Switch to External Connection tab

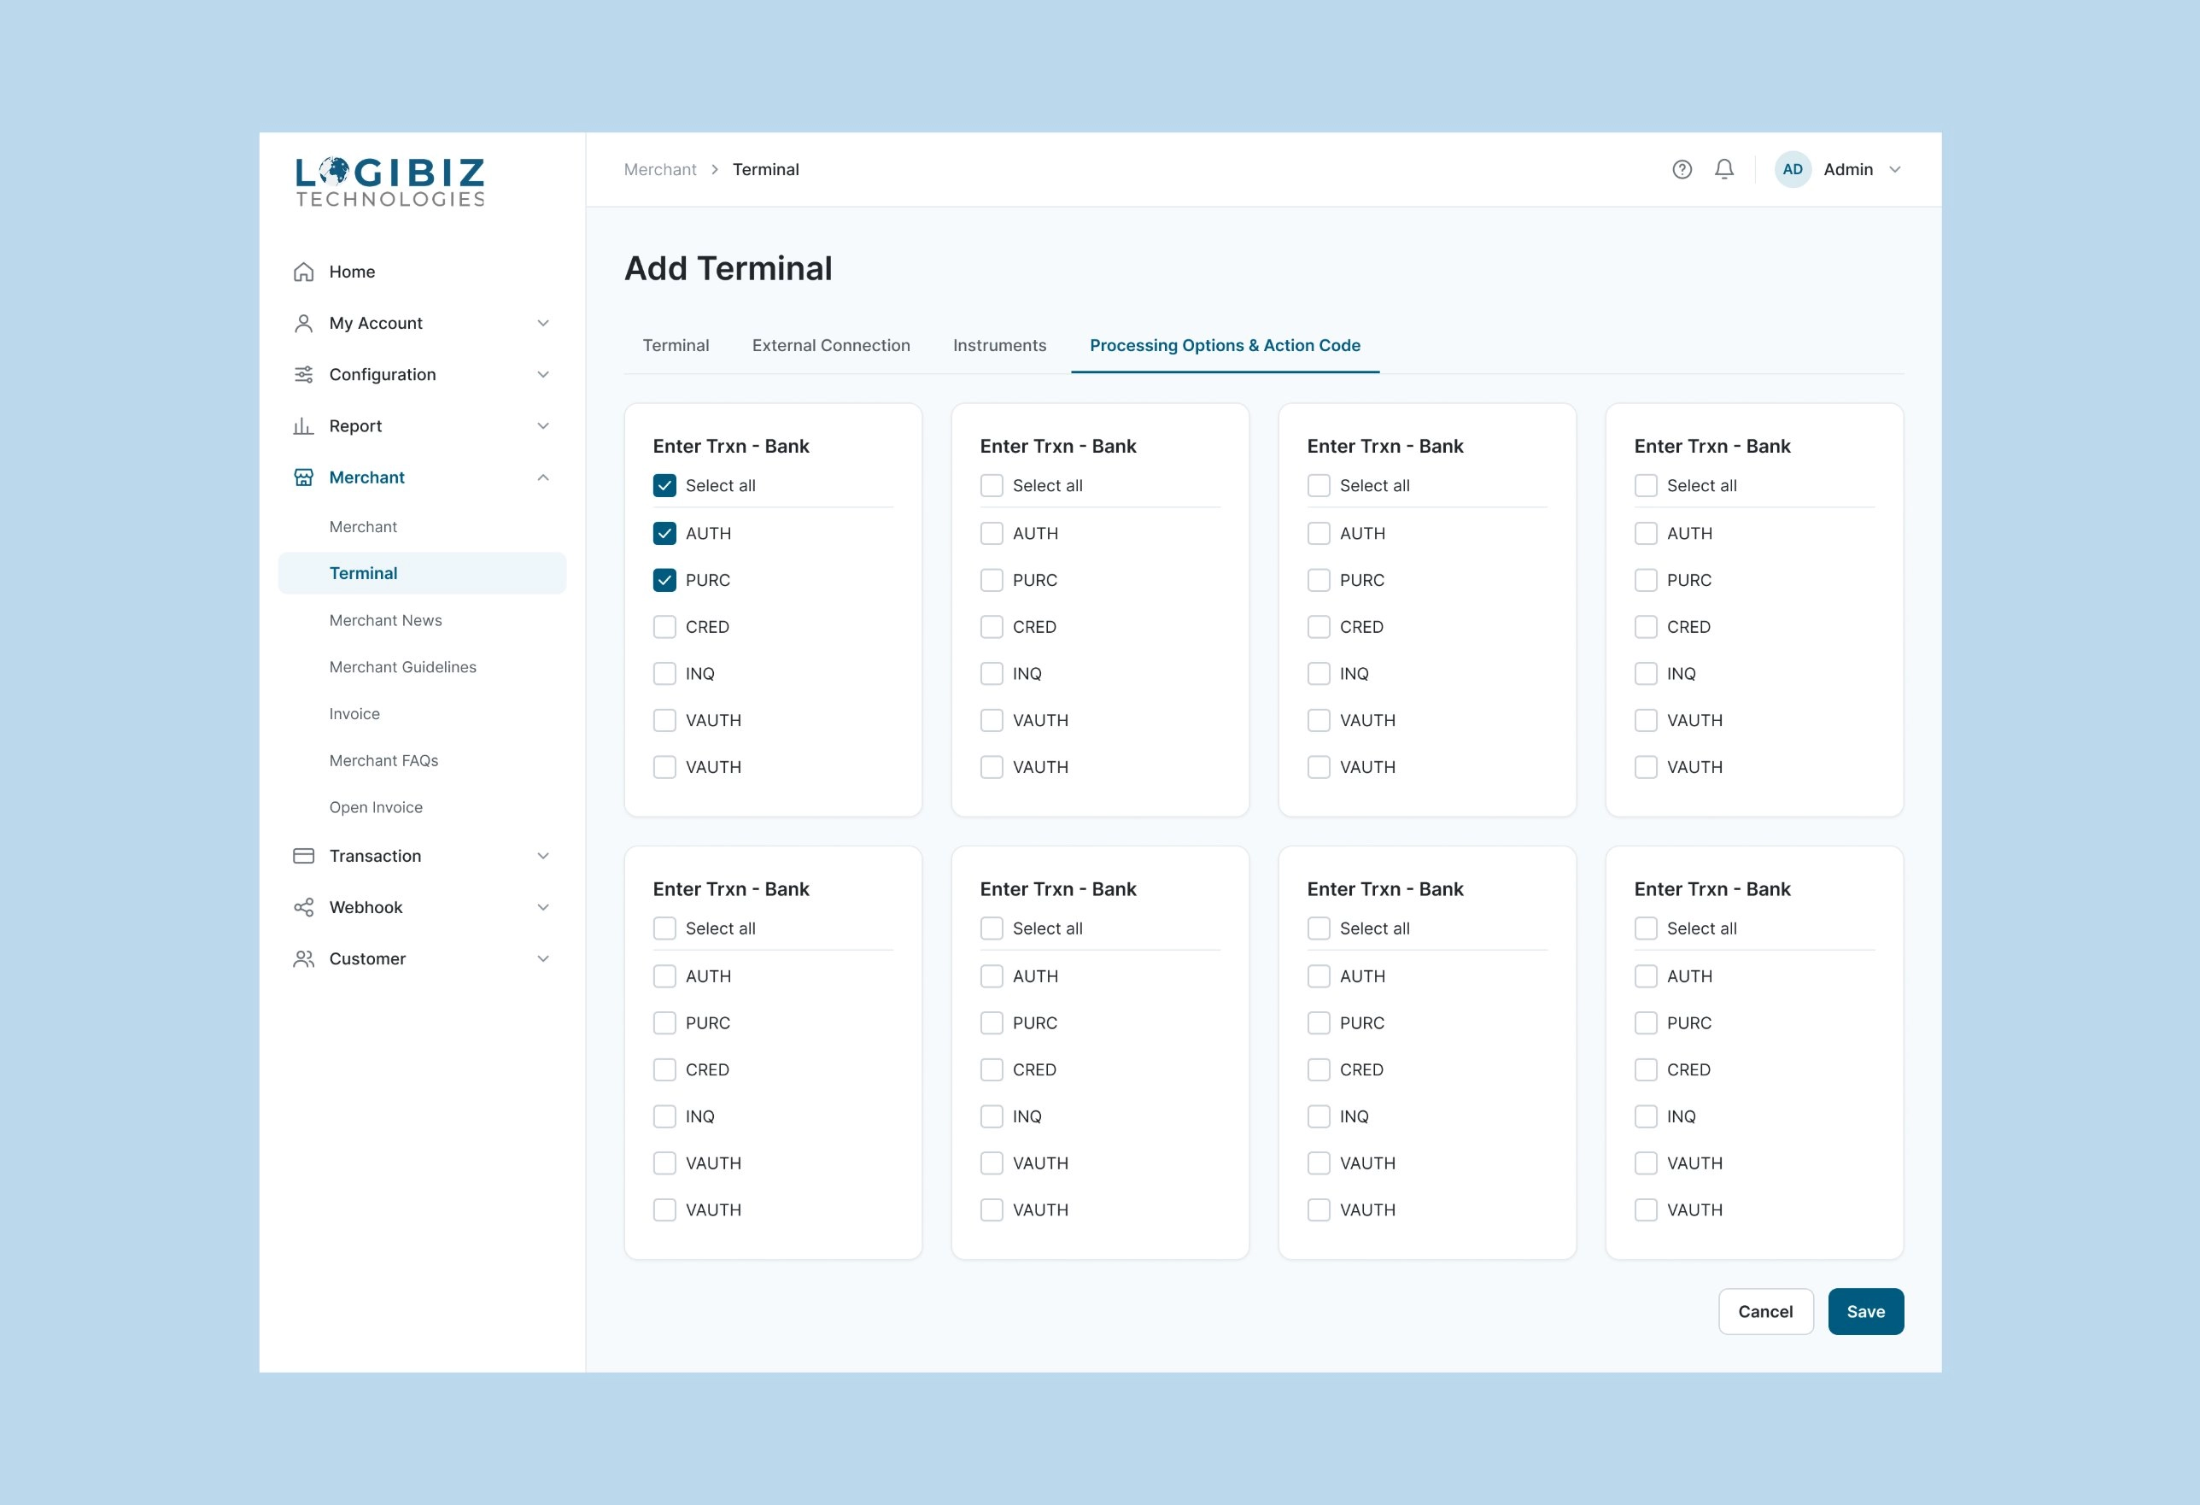pyautogui.click(x=830, y=345)
